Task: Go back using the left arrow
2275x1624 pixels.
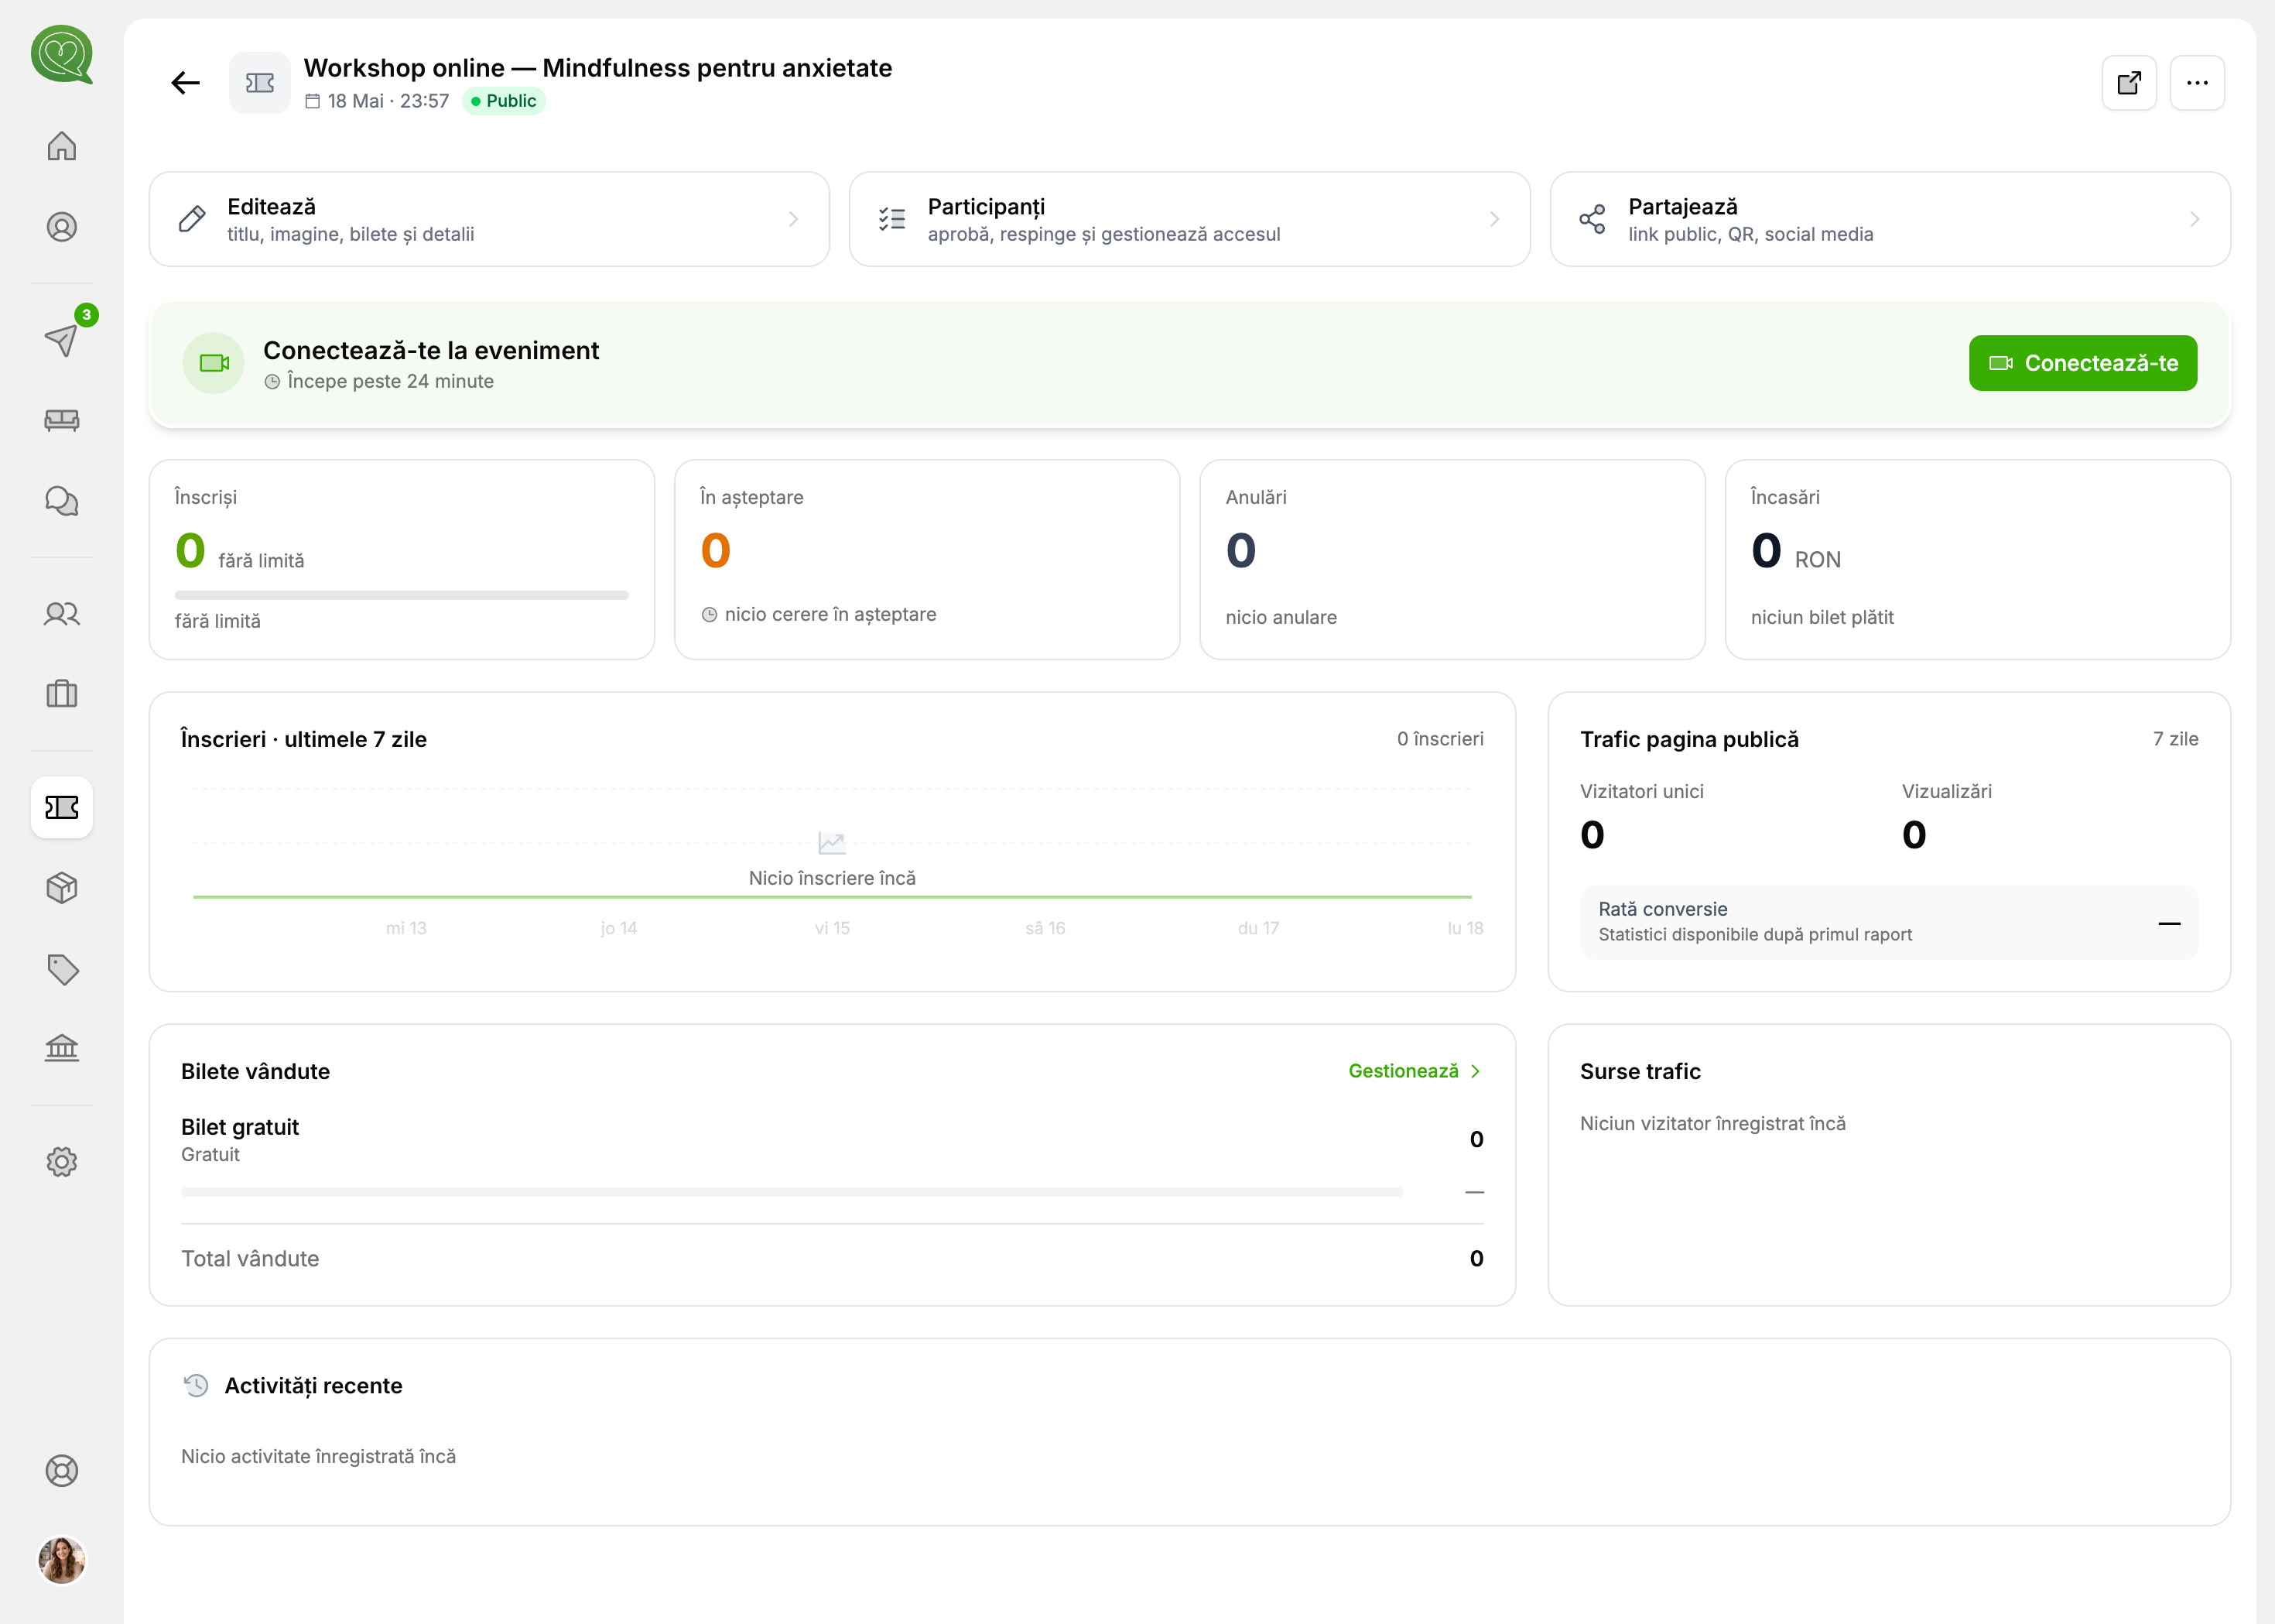Action: click(x=186, y=83)
